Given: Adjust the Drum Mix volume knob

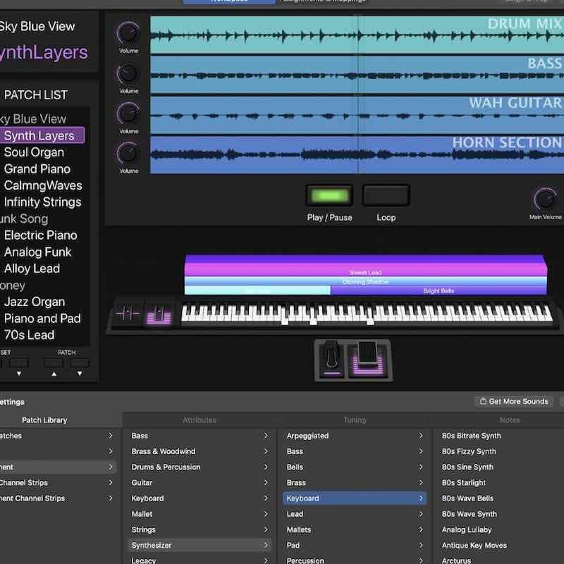Looking at the screenshot, I should click(128, 32).
